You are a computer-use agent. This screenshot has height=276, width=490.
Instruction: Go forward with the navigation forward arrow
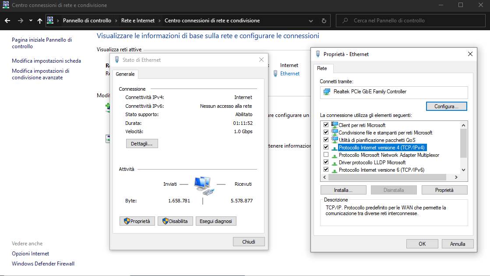click(x=20, y=21)
